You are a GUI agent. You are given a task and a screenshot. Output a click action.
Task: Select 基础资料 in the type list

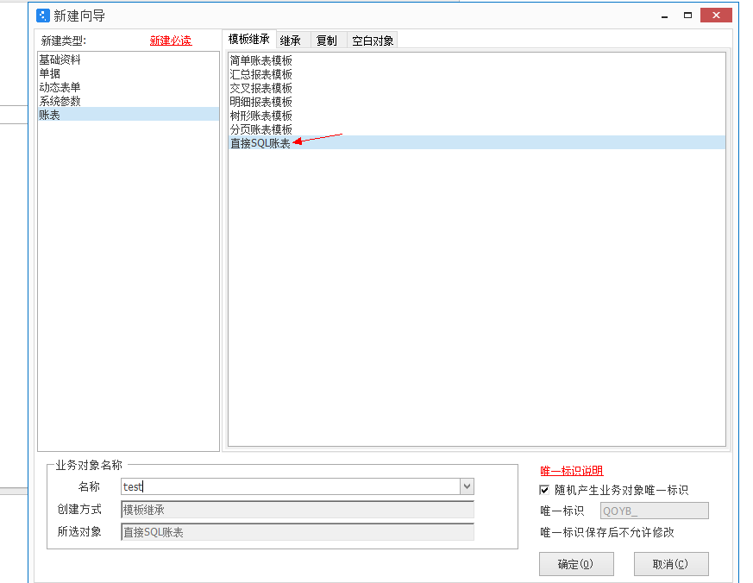pos(60,60)
